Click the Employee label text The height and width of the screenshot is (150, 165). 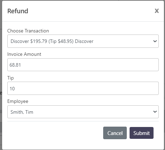click(18, 102)
